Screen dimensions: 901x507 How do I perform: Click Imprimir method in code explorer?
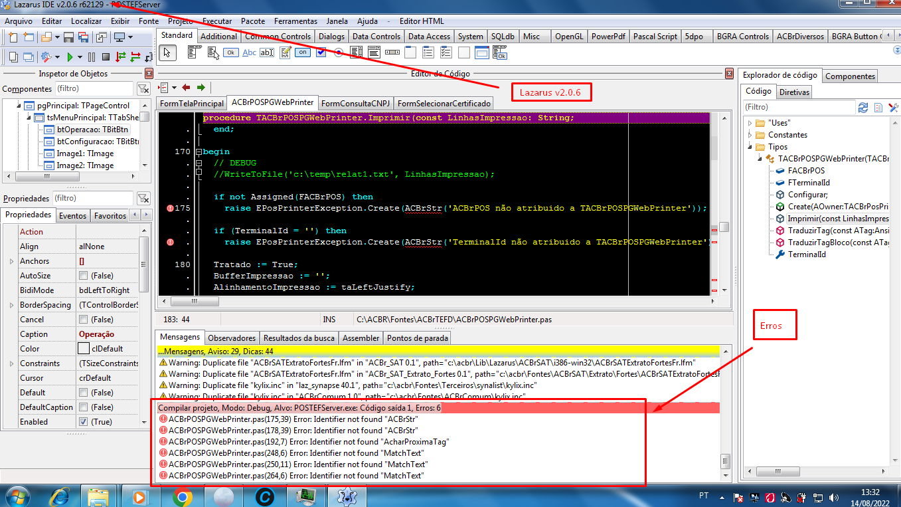838,219
